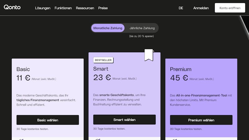Click the Premium plan heading

pyautogui.click(x=181, y=69)
